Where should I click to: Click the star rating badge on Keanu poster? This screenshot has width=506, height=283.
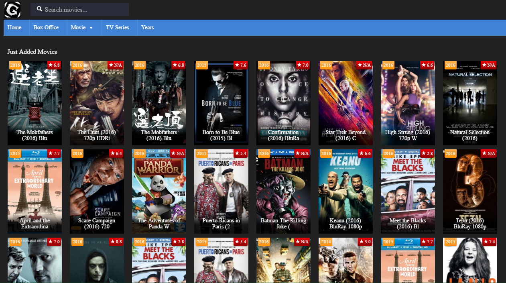[x=364, y=153]
